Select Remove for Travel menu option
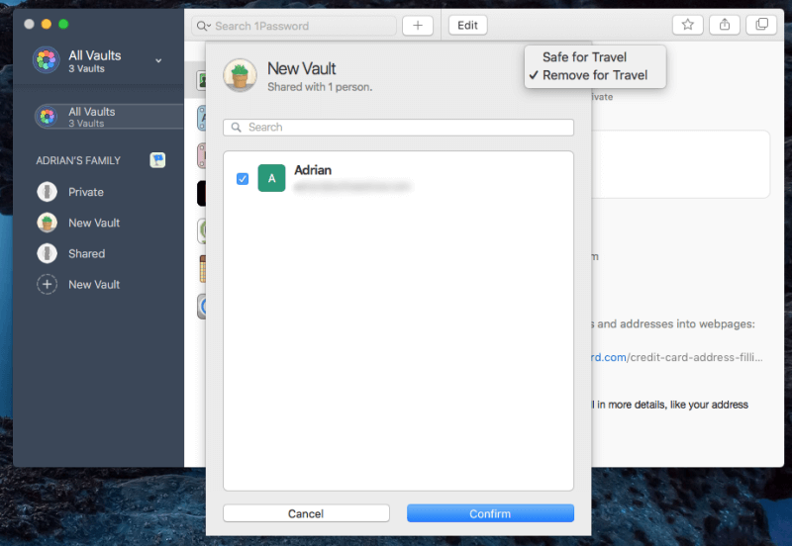This screenshot has height=546, width=792. 595,75
